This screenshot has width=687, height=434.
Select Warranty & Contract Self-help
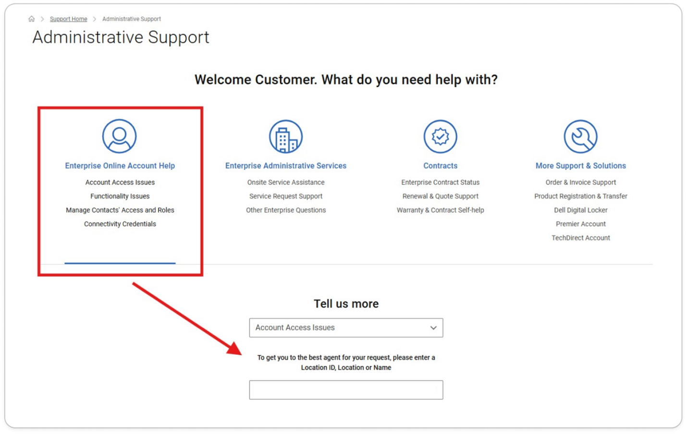(440, 210)
